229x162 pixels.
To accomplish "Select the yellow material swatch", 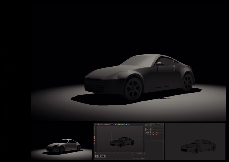I will click(x=101, y=156).
